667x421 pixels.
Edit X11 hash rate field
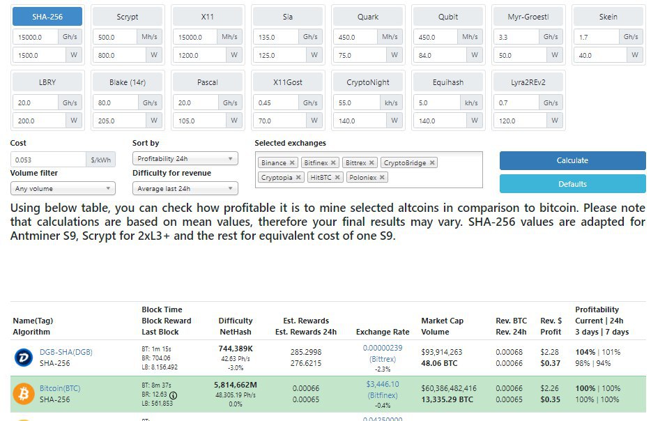pyautogui.click(x=195, y=37)
